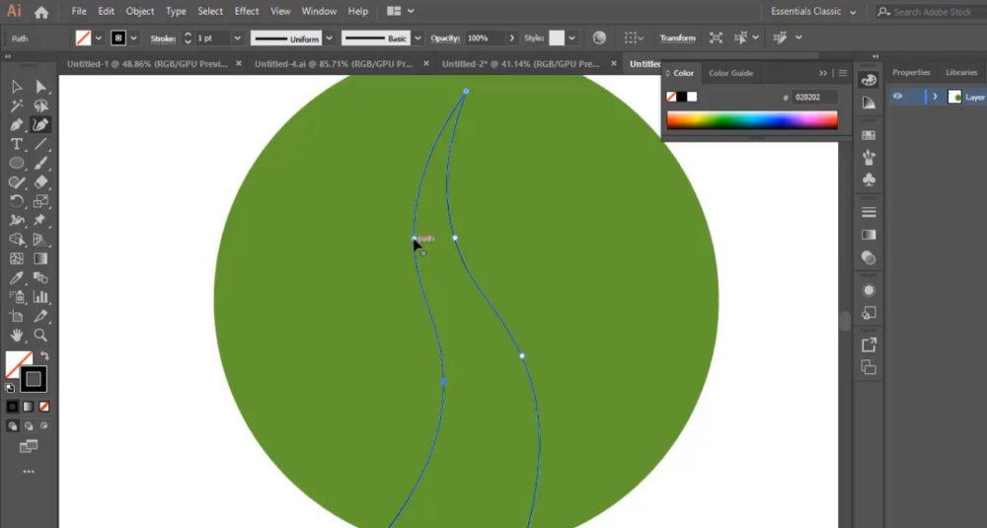Select the Gradient tool in toolbar
The image size is (987, 528).
click(40, 259)
